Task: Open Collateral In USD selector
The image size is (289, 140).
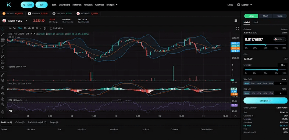Action: pyautogui.click(x=285, y=116)
